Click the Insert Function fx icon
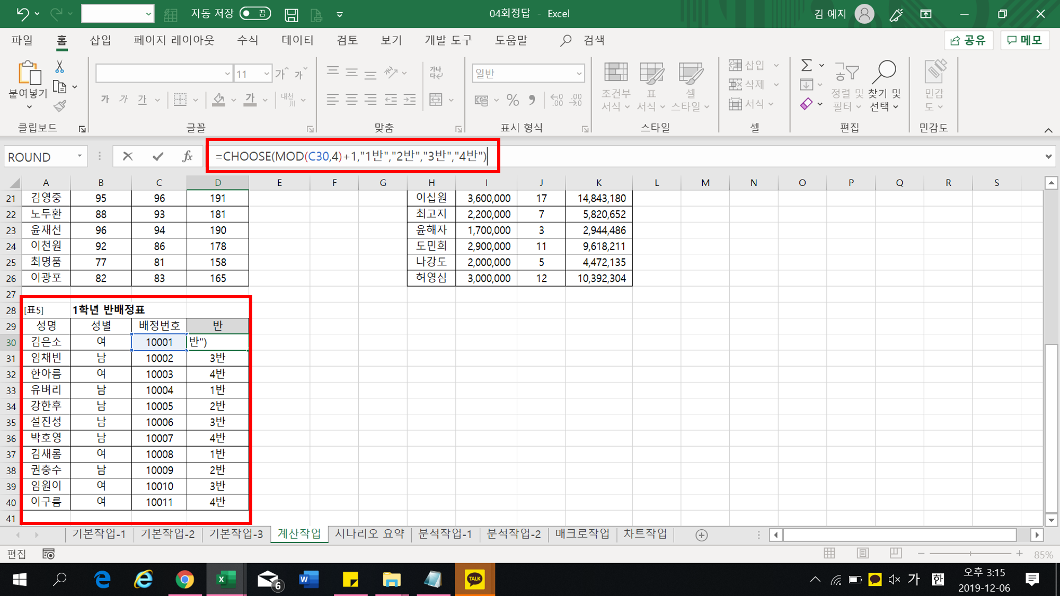Viewport: 1060px width, 596px height. coord(187,156)
